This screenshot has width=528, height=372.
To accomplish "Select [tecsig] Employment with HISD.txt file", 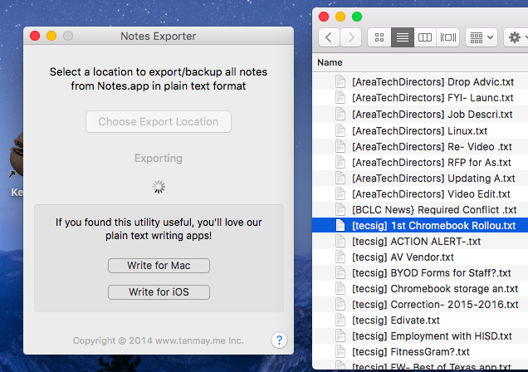I will 420,336.
